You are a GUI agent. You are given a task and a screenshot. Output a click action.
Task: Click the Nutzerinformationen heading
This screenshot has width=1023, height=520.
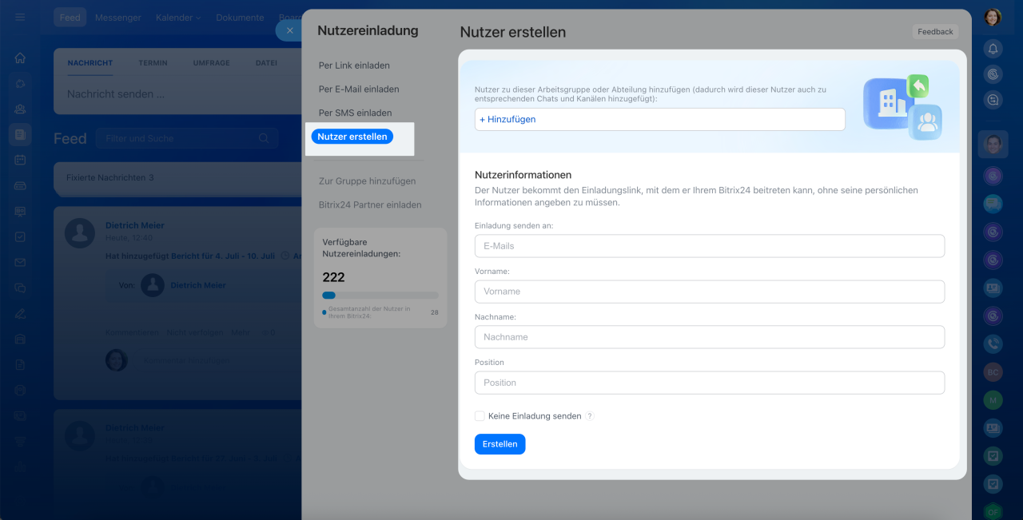523,174
